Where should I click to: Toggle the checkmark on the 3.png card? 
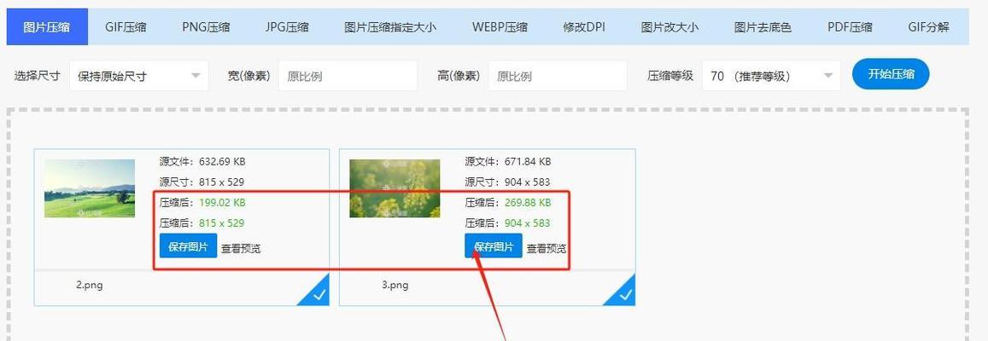tap(625, 294)
